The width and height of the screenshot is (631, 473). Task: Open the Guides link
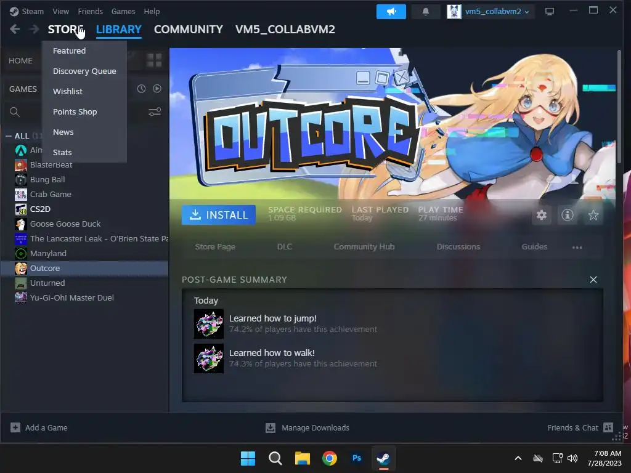click(534, 246)
